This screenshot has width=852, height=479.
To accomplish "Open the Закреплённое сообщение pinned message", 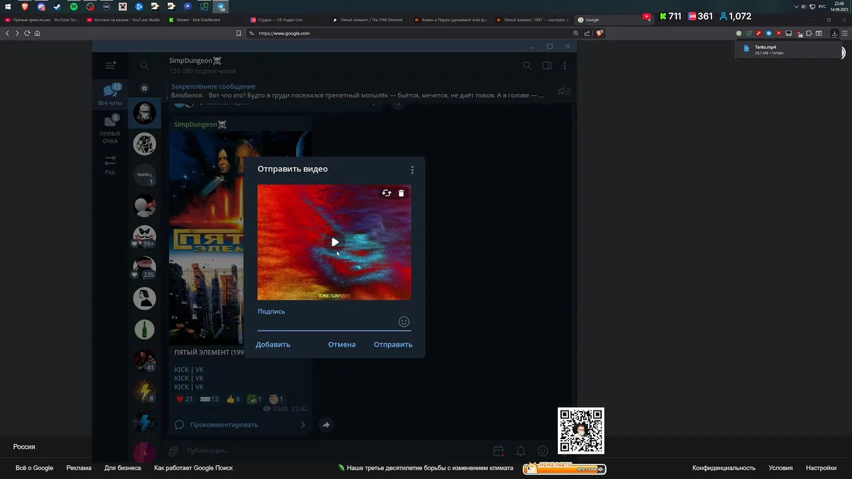I will [357, 91].
